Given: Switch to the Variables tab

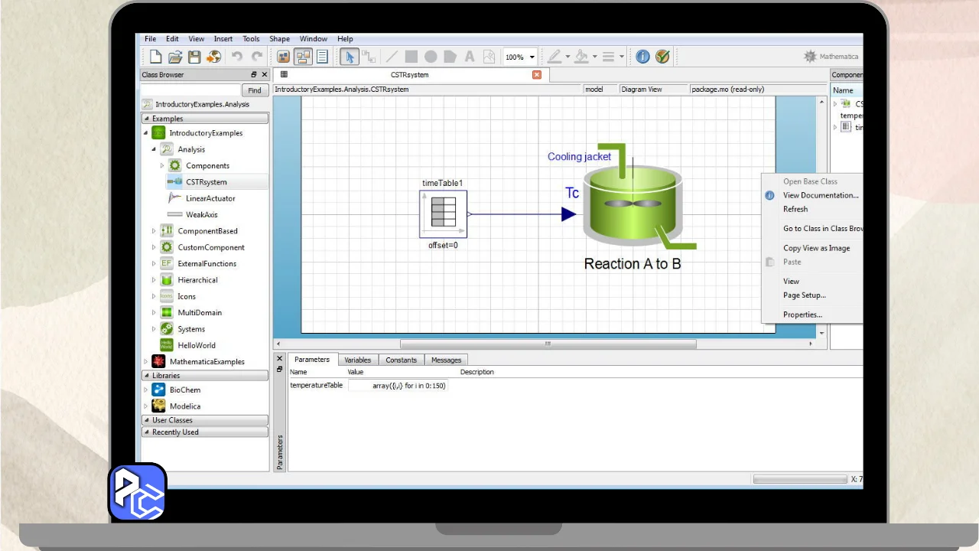Looking at the screenshot, I should tap(357, 360).
